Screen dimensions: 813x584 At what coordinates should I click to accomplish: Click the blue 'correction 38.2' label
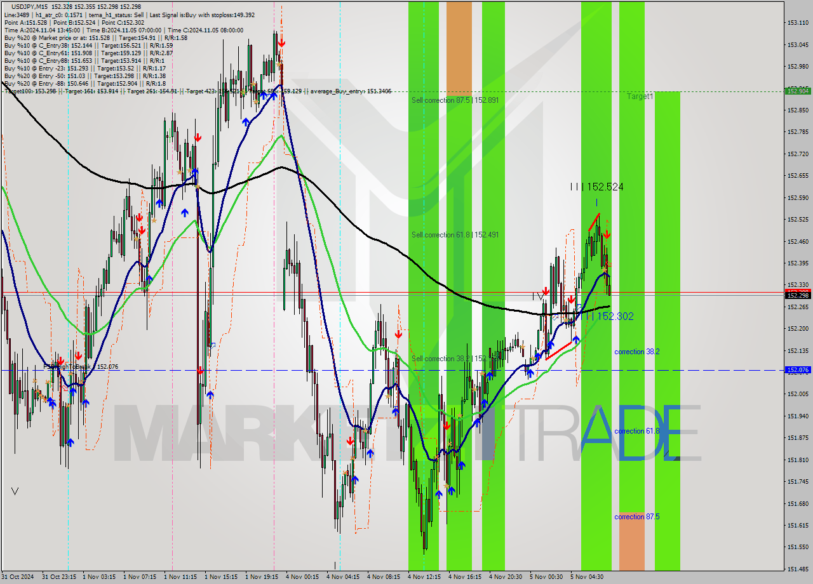[636, 352]
